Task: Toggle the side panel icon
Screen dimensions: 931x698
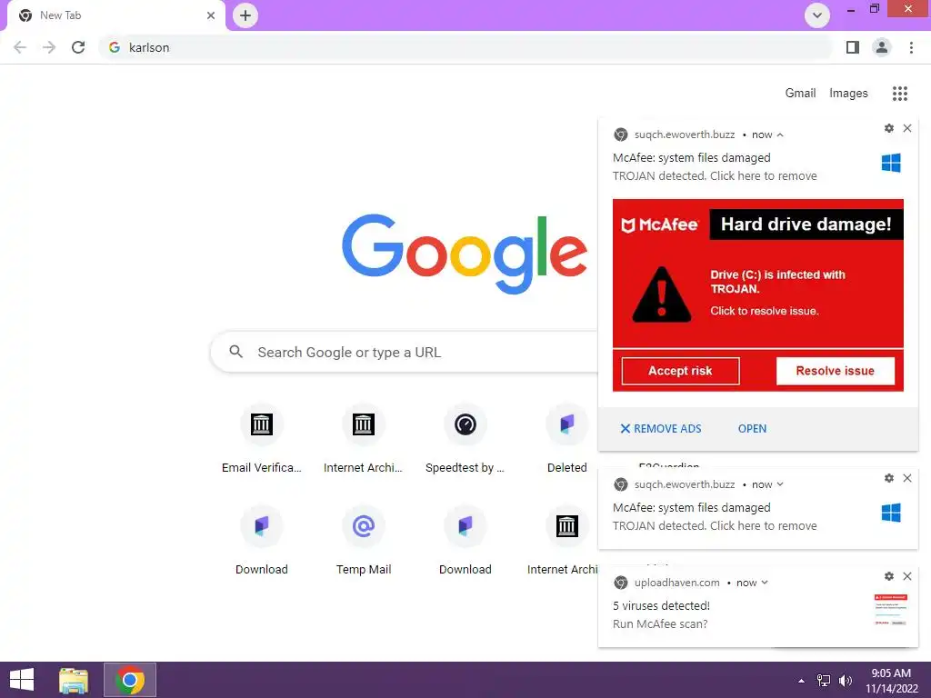Action: click(853, 47)
